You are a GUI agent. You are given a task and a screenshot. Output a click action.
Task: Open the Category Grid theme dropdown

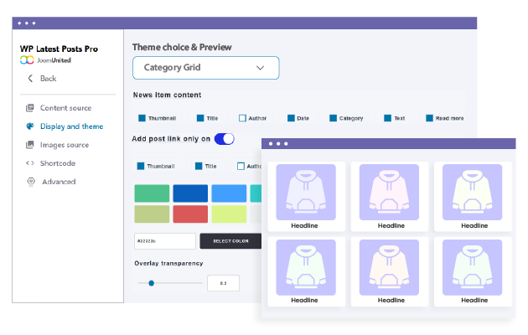(x=205, y=68)
